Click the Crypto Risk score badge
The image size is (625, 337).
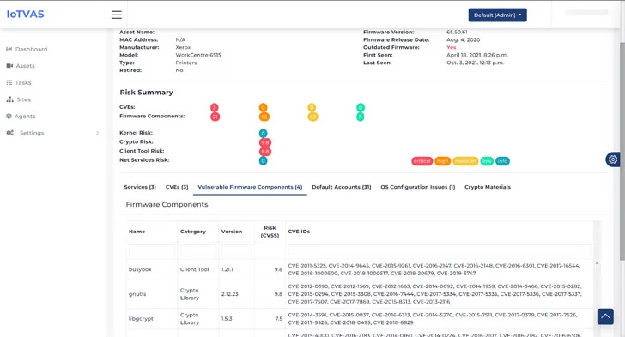coord(265,142)
